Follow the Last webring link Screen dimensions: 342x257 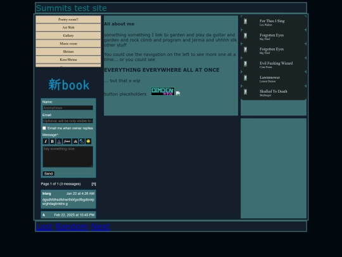(x=44, y=227)
